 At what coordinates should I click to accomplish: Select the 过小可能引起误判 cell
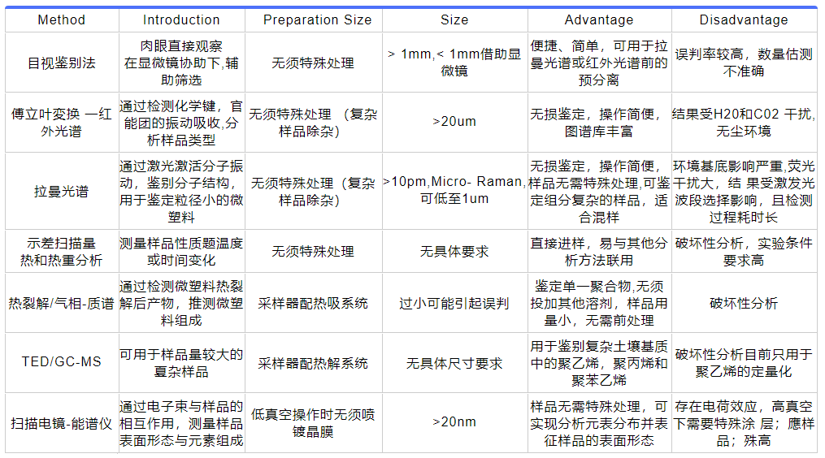tap(454, 303)
